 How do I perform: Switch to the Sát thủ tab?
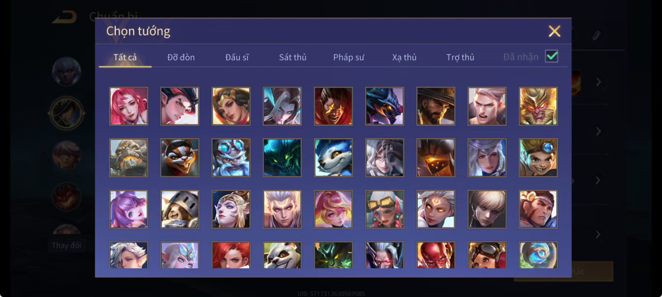coord(293,57)
